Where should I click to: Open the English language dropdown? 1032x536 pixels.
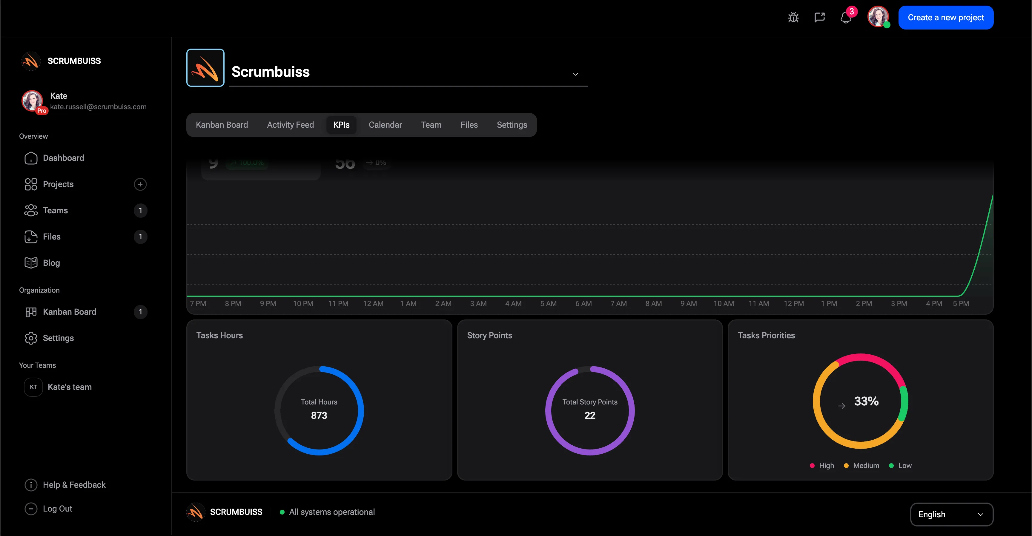point(951,514)
